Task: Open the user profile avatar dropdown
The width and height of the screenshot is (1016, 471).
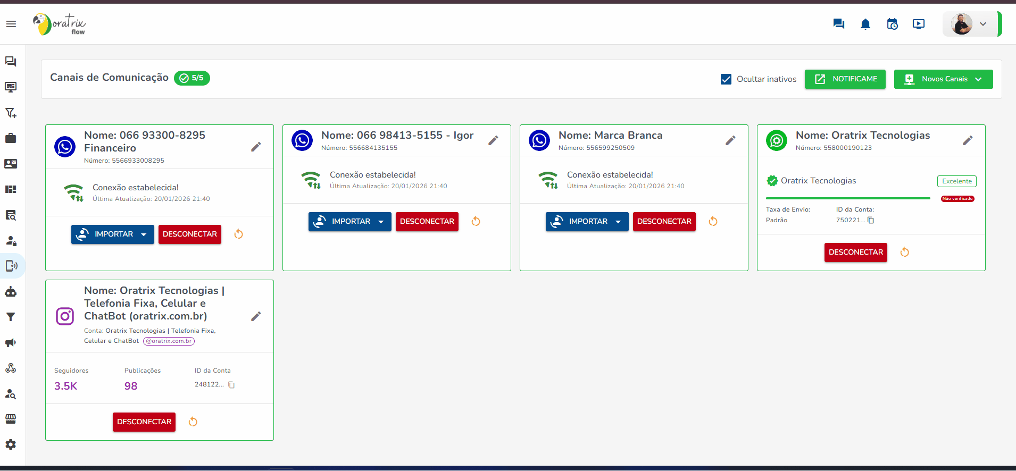Action: tap(970, 24)
